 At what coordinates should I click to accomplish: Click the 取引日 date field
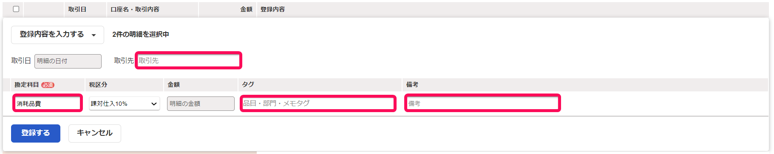pyautogui.click(x=68, y=61)
